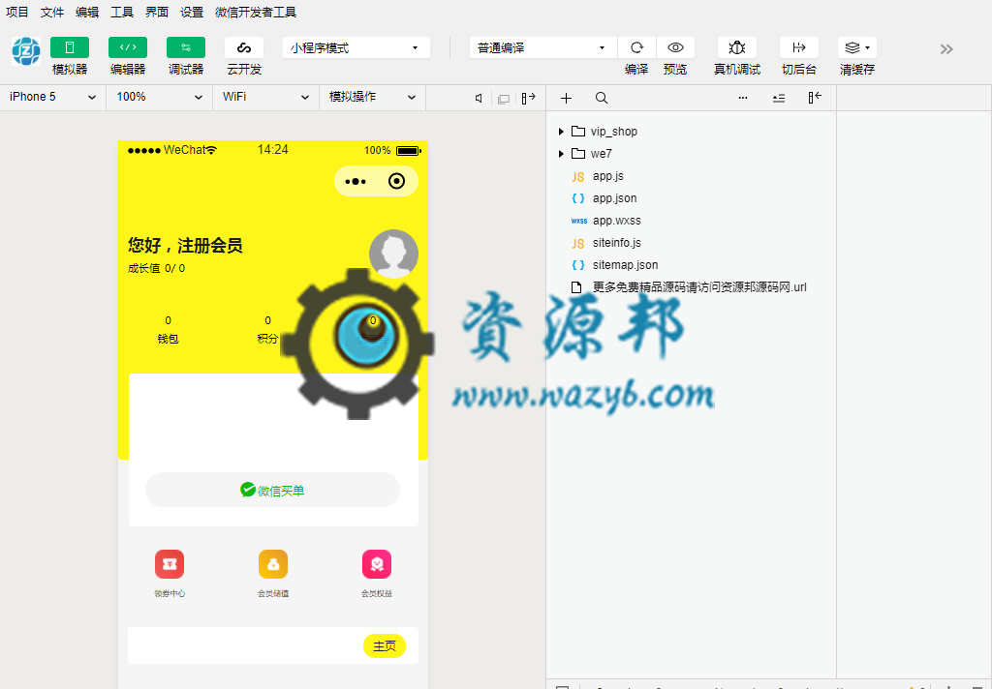Open the 清缓存 clear cache dropdown
Image resolution: width=992 pixels, height=689 pixels.
pos(857,48)
